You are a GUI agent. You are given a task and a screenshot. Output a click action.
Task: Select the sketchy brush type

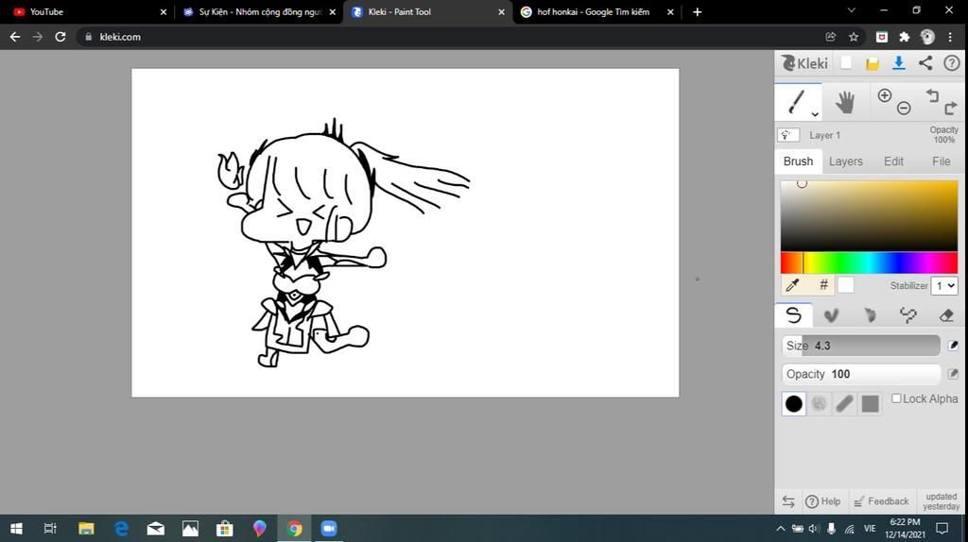(870, 315)
